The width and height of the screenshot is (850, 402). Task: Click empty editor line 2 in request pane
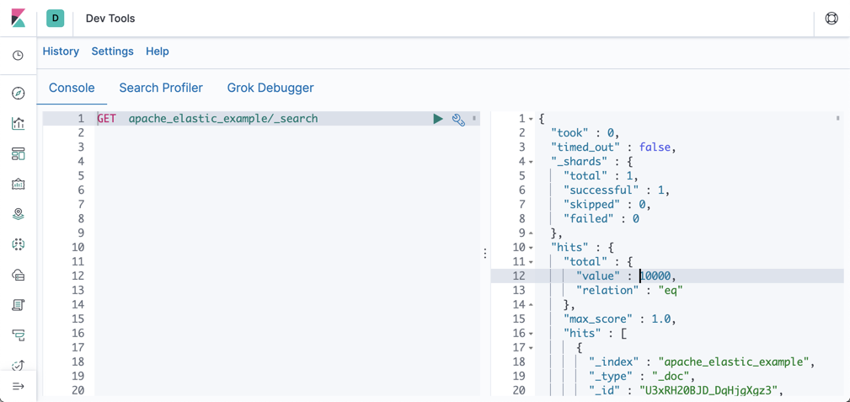(287, 133)
